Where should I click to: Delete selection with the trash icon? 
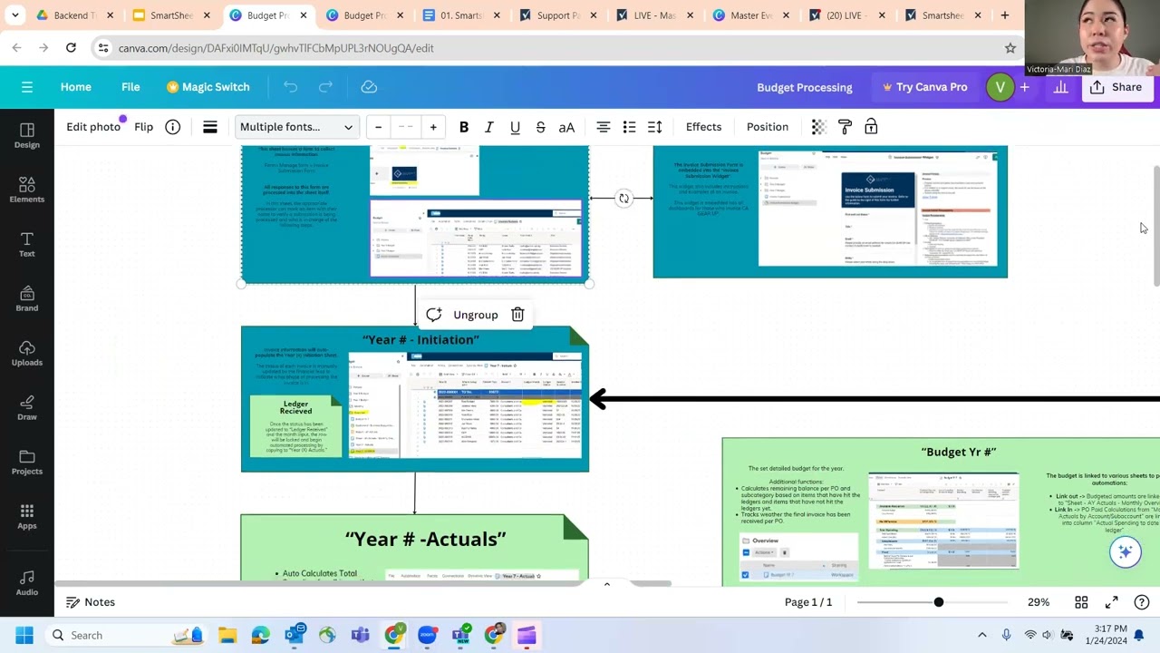coord(517,315)
